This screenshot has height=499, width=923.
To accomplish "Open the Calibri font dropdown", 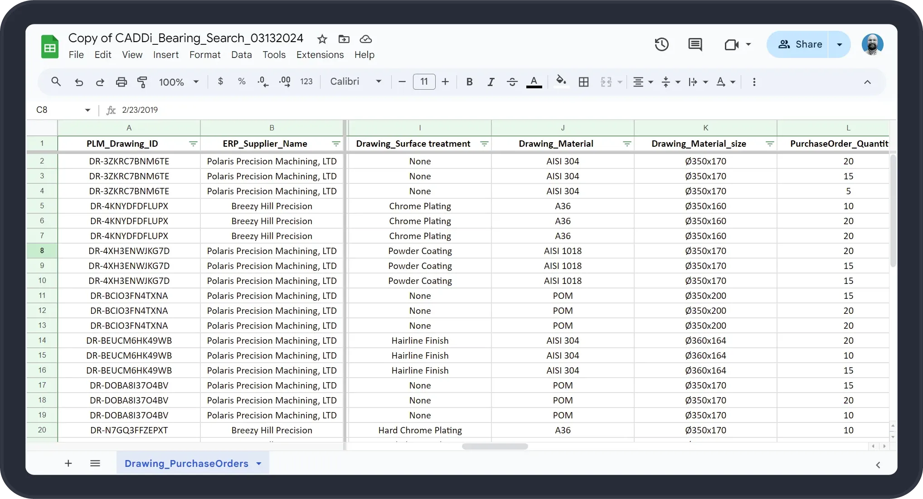I will click(356, 82).
